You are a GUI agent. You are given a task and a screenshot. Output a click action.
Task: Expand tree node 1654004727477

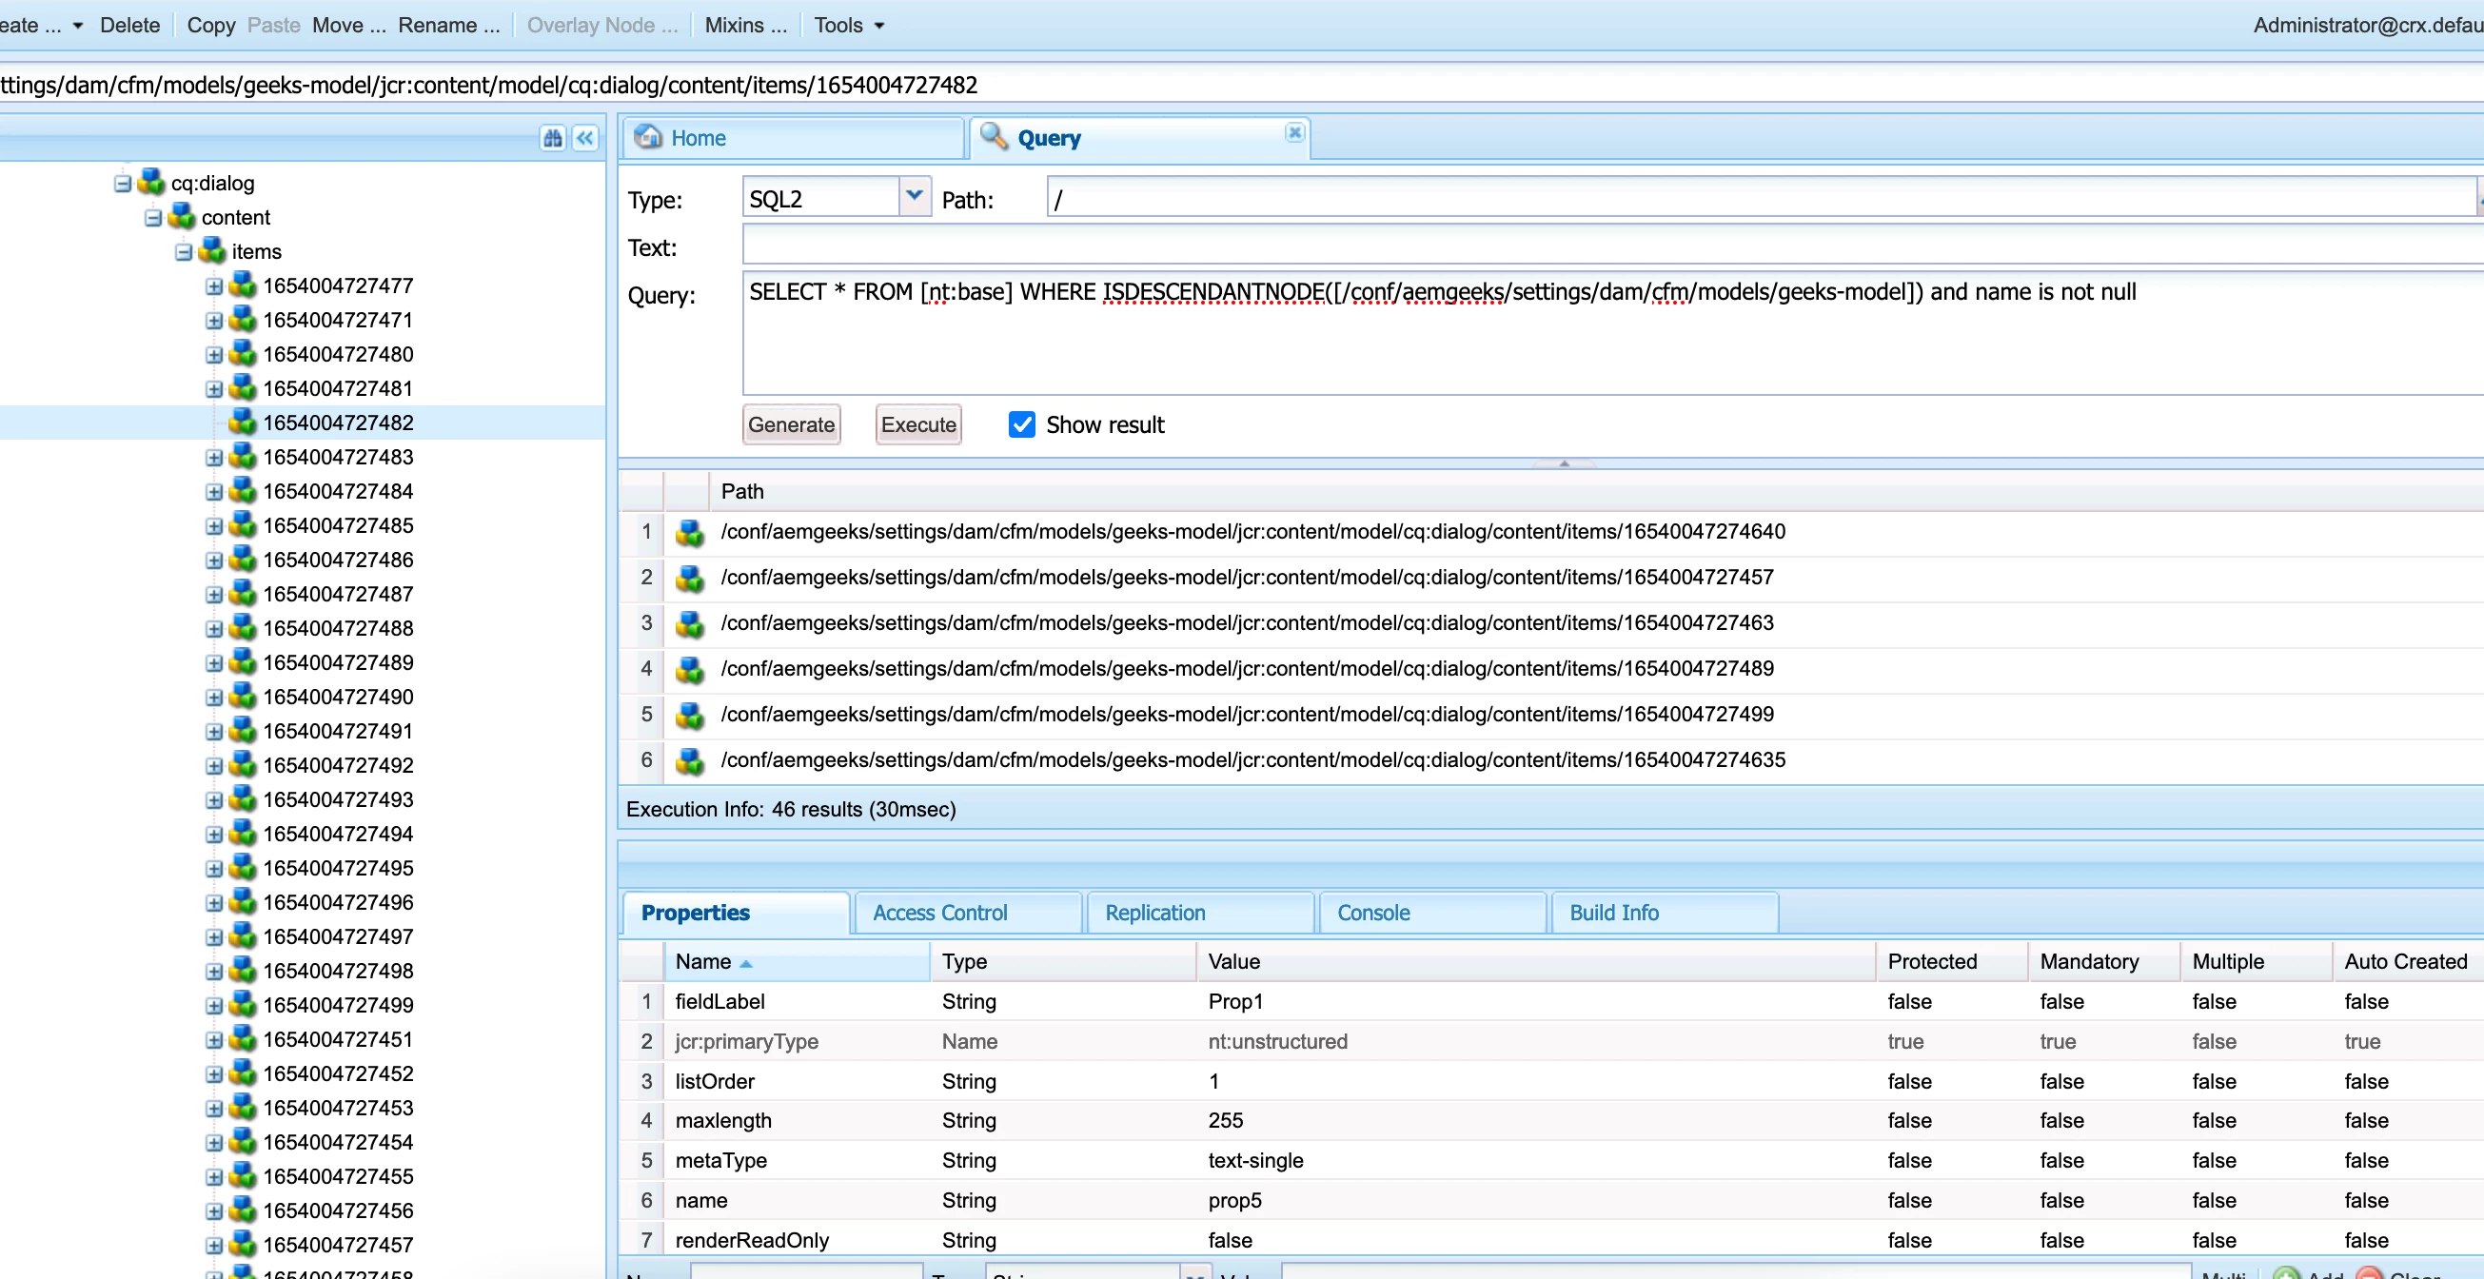click(x=214, y=286)
